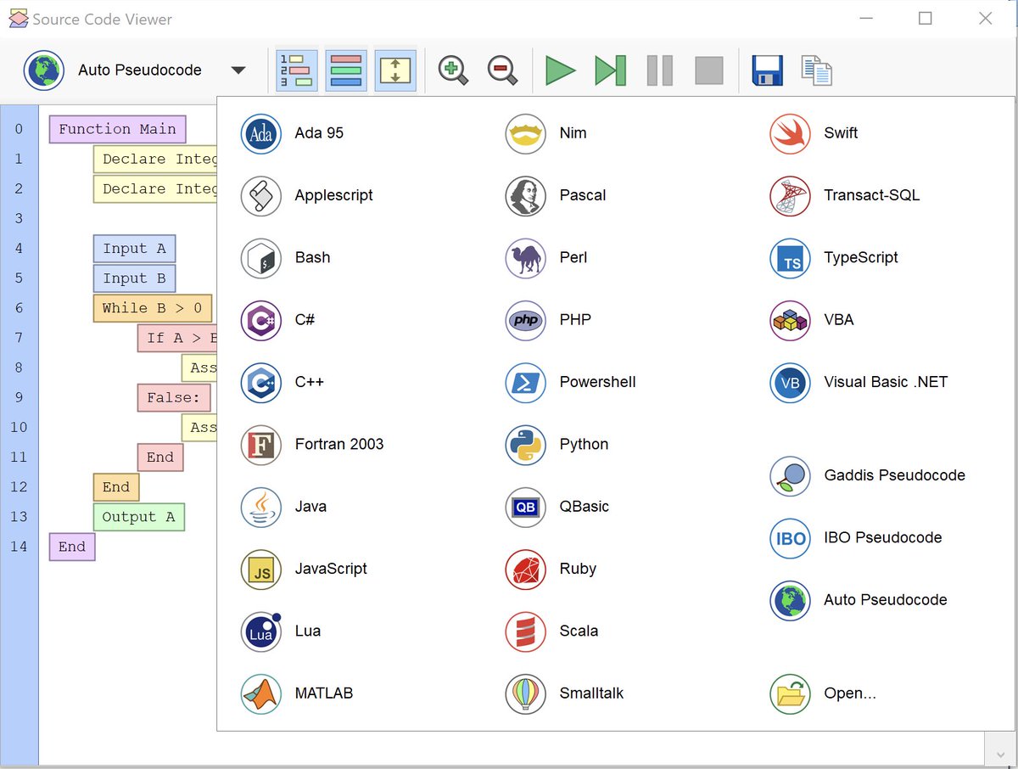Toggle line numbers display button
1018x769 pixels.
(297, 70)
